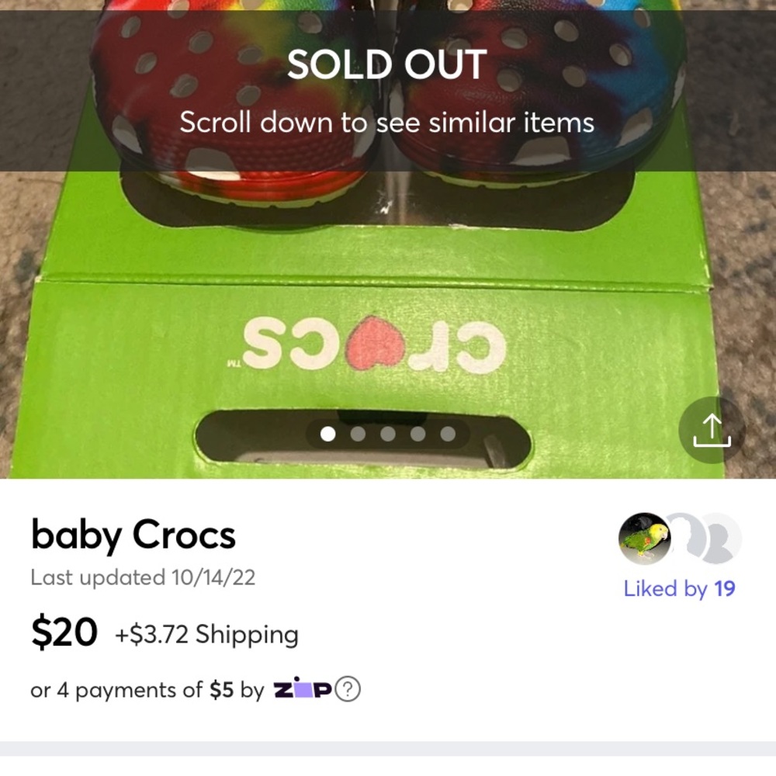The width and height of the screenshot is (776, 776).
Task: Tap the rightmost gray liker avatar
Action: [x=722, y=539]
